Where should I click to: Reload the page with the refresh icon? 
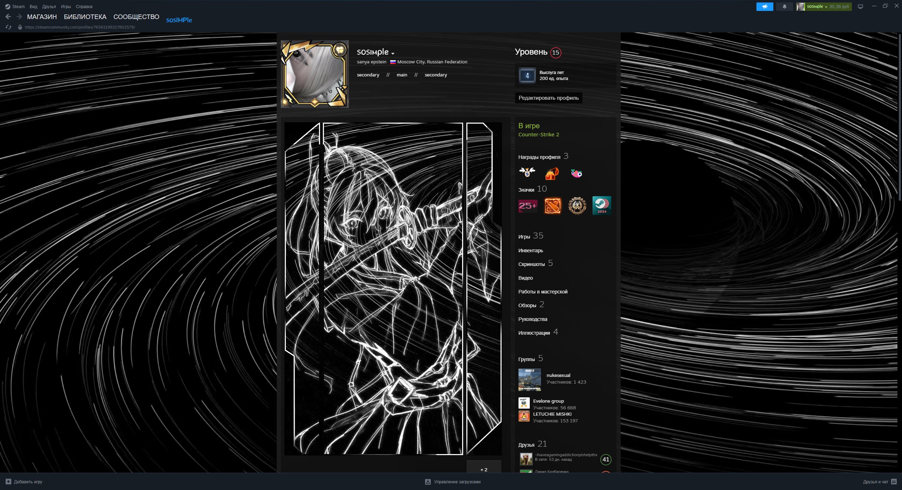click(8, 27)
